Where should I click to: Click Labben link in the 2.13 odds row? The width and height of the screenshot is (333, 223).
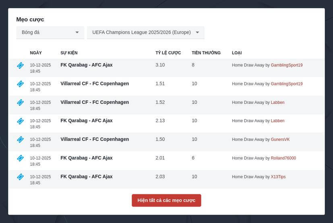click(277, 121)
